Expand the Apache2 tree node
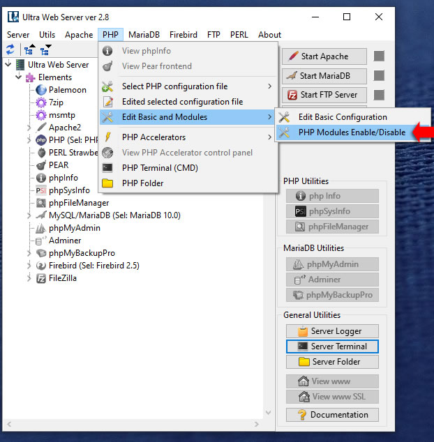434x442 pixels. [29, 128]
